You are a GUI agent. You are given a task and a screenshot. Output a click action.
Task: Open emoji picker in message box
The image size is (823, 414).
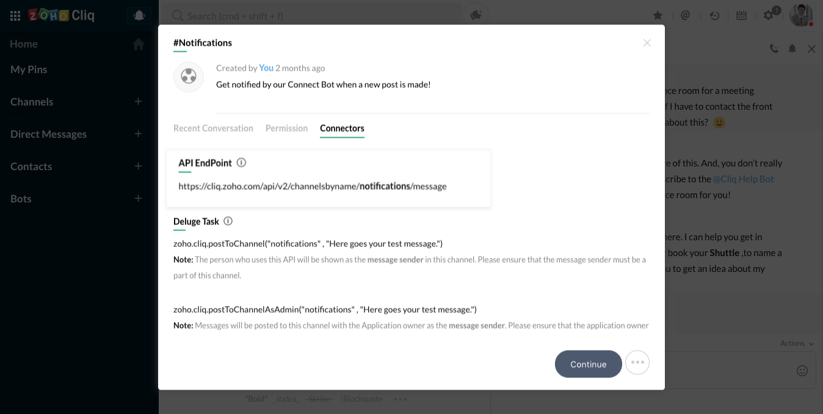coord(802,371)
